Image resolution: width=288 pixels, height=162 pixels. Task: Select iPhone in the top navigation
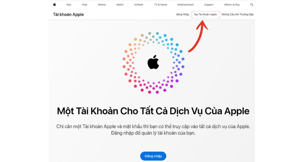click(102, 5)
